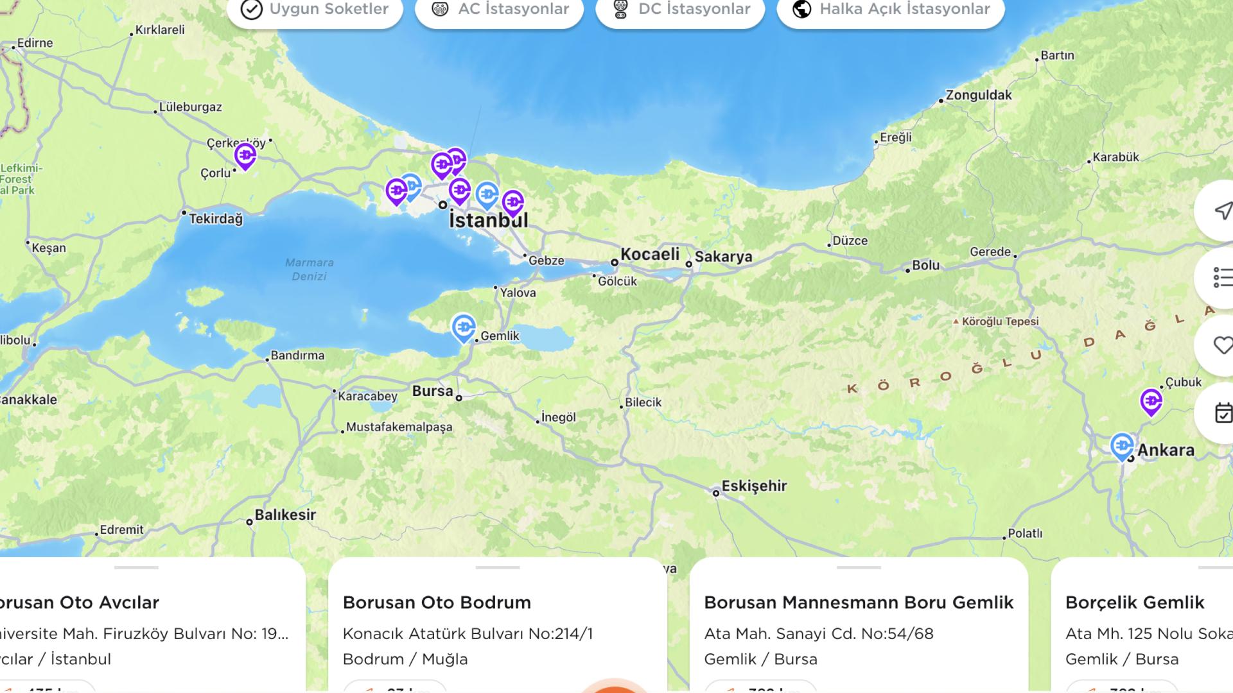Click 'Gemlik / Bursa' under Borusan Mannesmann
Screen dimensions: 1233x693
(x=761, y=659)
